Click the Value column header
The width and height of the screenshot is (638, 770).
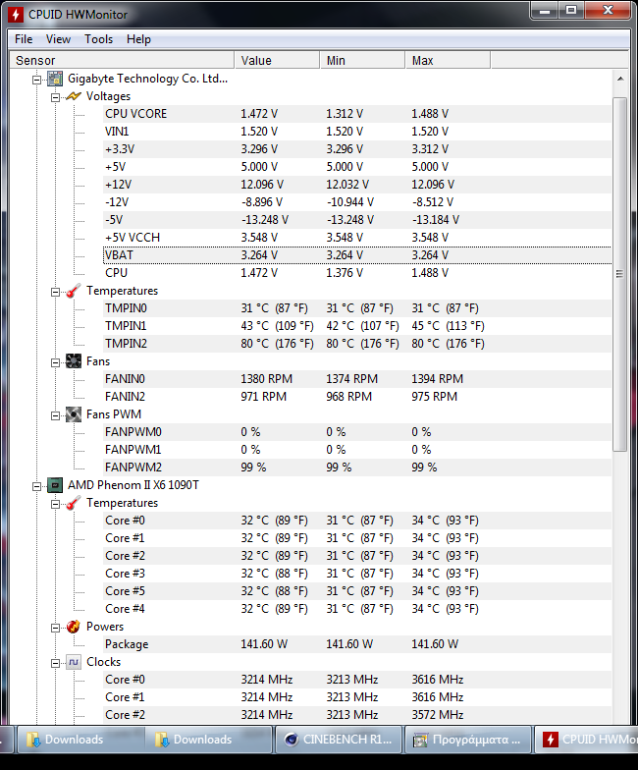tap(277, 61)
